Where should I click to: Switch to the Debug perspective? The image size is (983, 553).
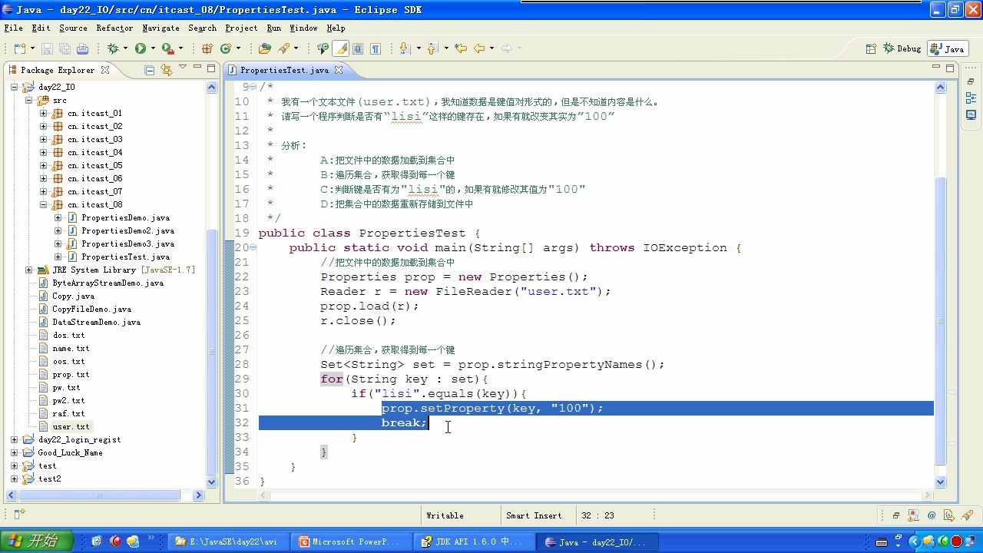click(x=902, y=48)
